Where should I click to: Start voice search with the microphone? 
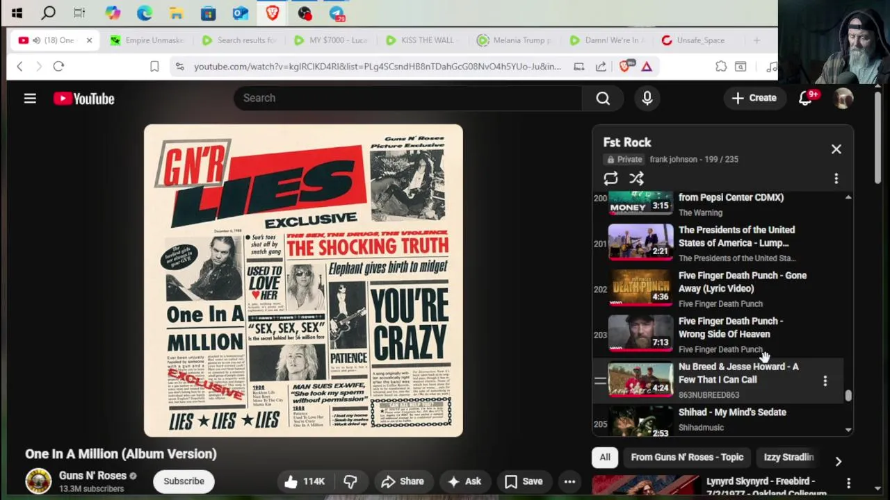647,99
